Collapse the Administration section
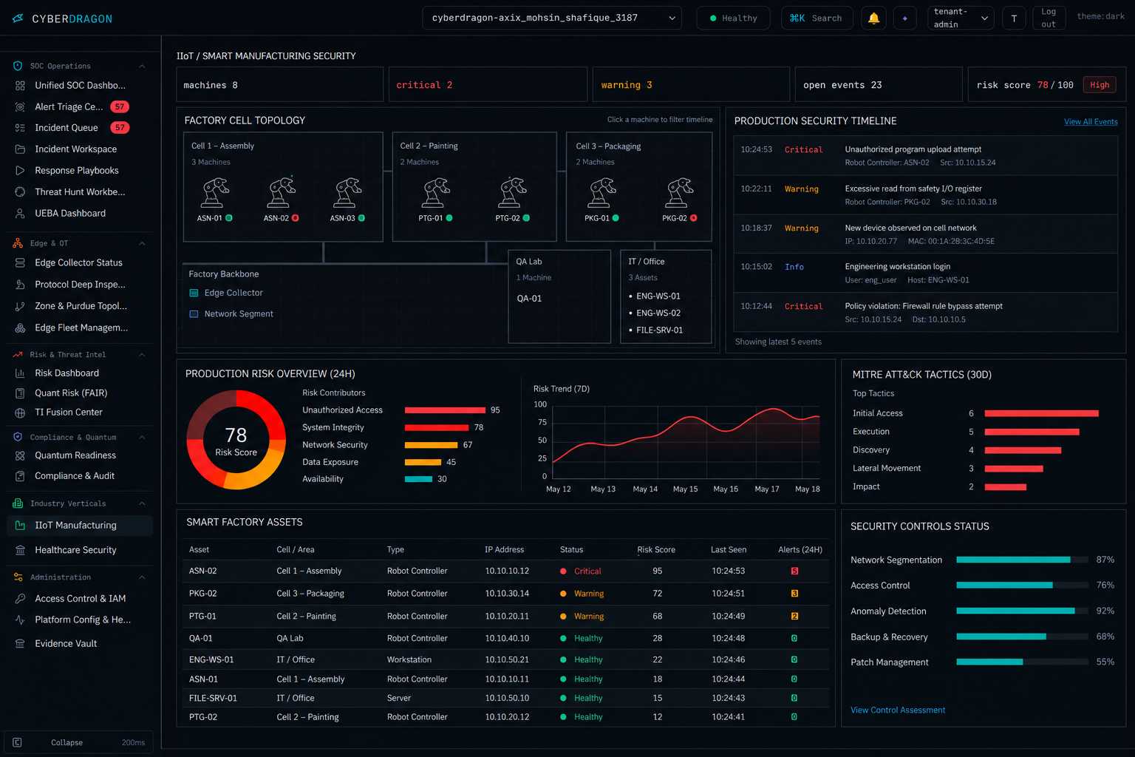1135x757 pixels. coord(142,577)
